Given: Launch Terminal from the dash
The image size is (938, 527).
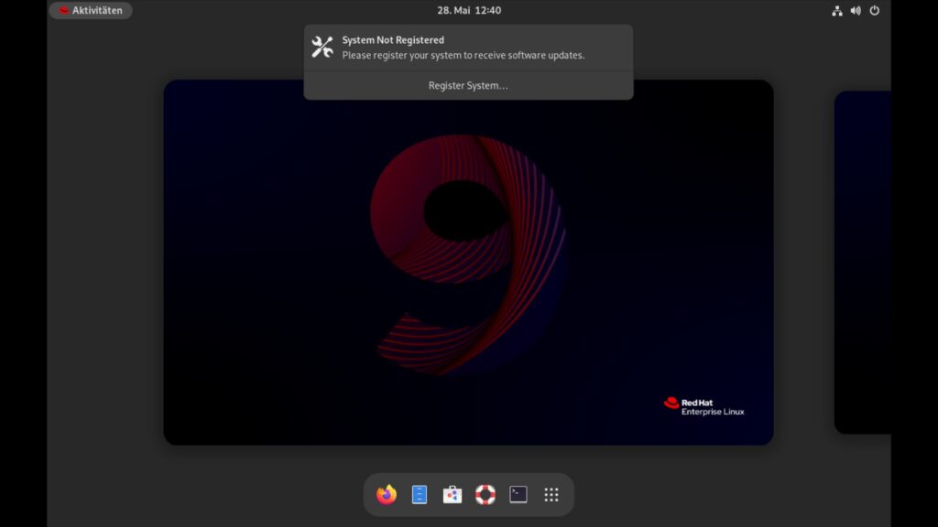Looking at the screenshot, I should [x=518, y=495].
